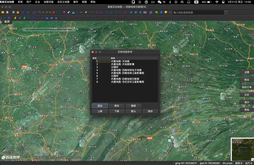254x165 pixels.
Task: Click the 历史 side panel button
Action: pyautogui.click(x=247, y=95)
